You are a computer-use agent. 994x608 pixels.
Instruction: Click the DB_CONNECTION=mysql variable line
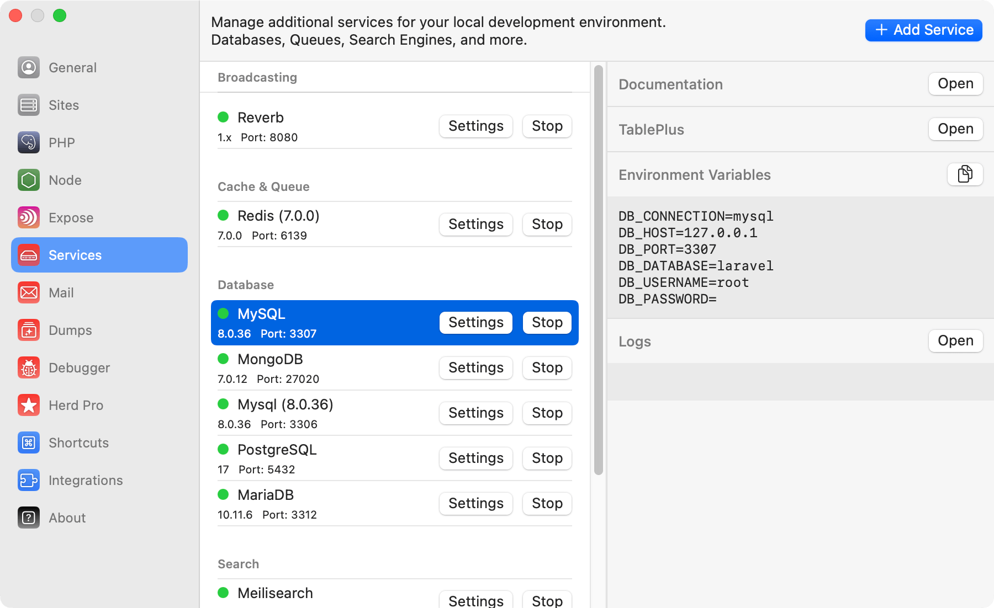(x=696, y=216)
